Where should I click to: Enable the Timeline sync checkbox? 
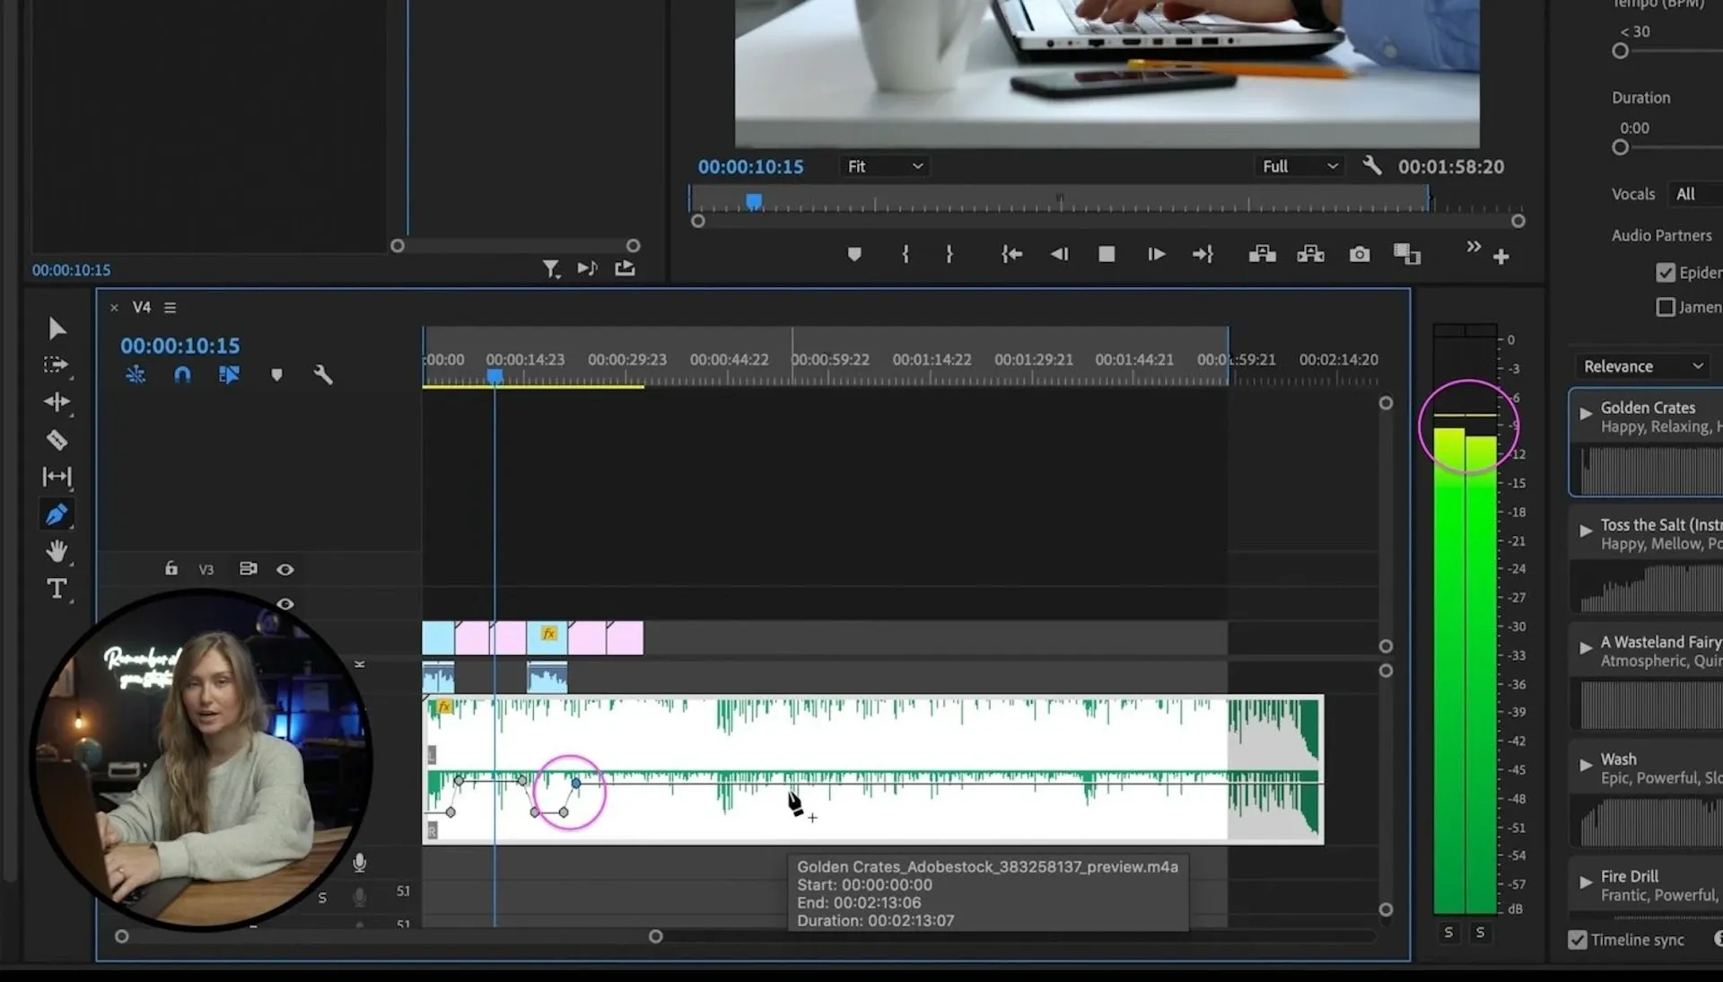[1578, 940]
